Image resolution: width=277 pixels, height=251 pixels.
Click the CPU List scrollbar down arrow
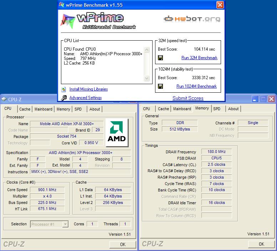coord(147,78)
